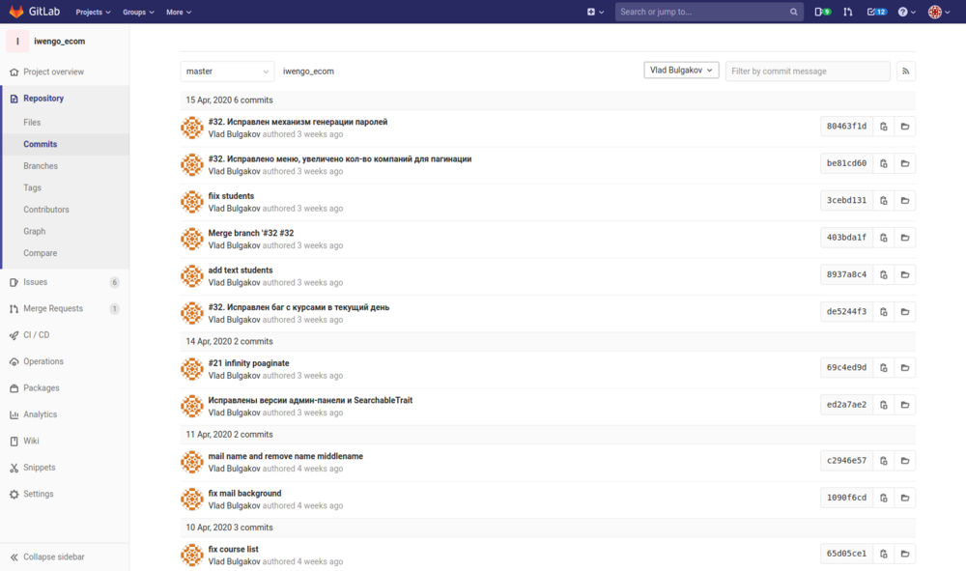
Task: Open commit titled 'fiix students'
Action: (231, 196)
